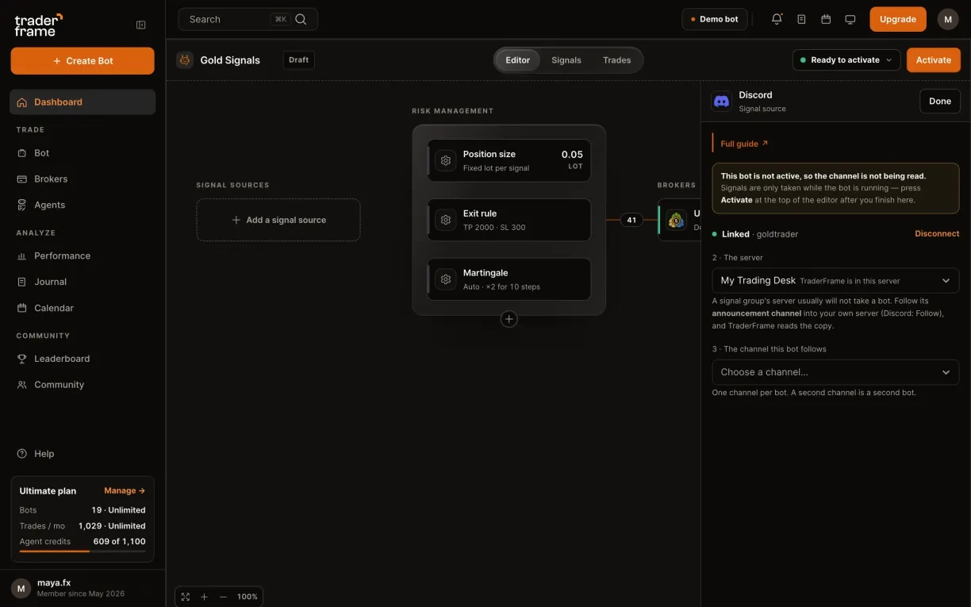Click Add a signal source
Viewport: 971px width, 607px height.
point(278,220)
